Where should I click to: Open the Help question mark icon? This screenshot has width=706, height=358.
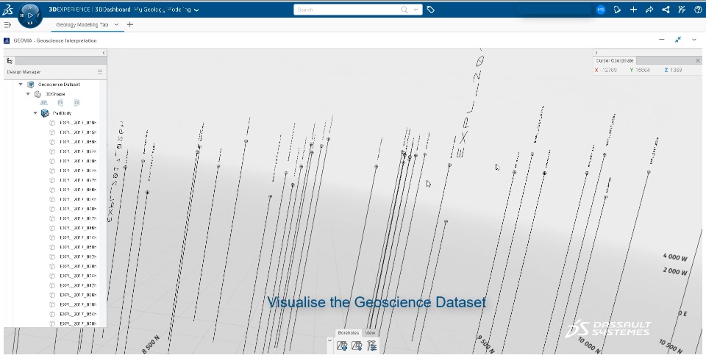pyautogui.click(x=698, y=10)
